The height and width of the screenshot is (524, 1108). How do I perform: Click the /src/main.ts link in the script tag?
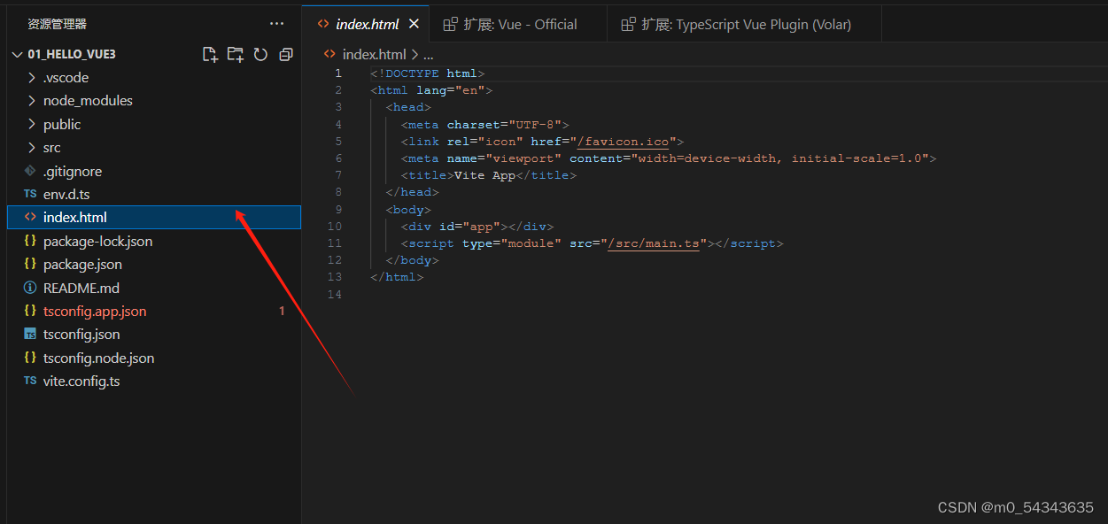click(654, 243)
